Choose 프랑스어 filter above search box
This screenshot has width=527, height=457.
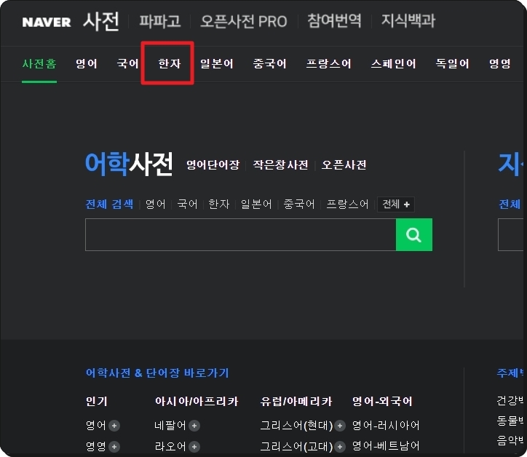pos(347,204)
